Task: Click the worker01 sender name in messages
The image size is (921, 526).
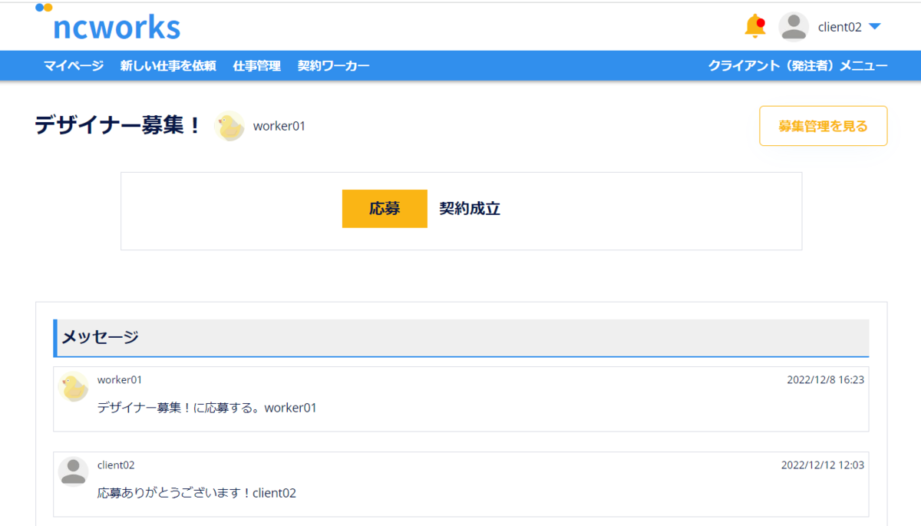Action: click(120, 380)
